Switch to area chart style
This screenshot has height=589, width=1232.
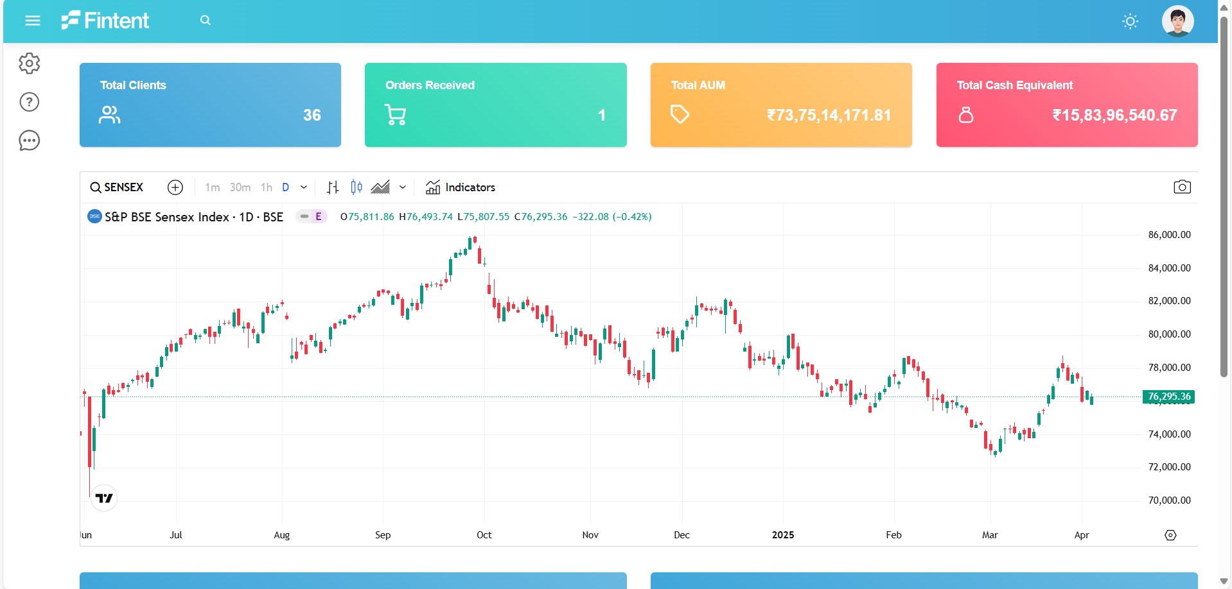pyautogui.click(x=380, y=187)
